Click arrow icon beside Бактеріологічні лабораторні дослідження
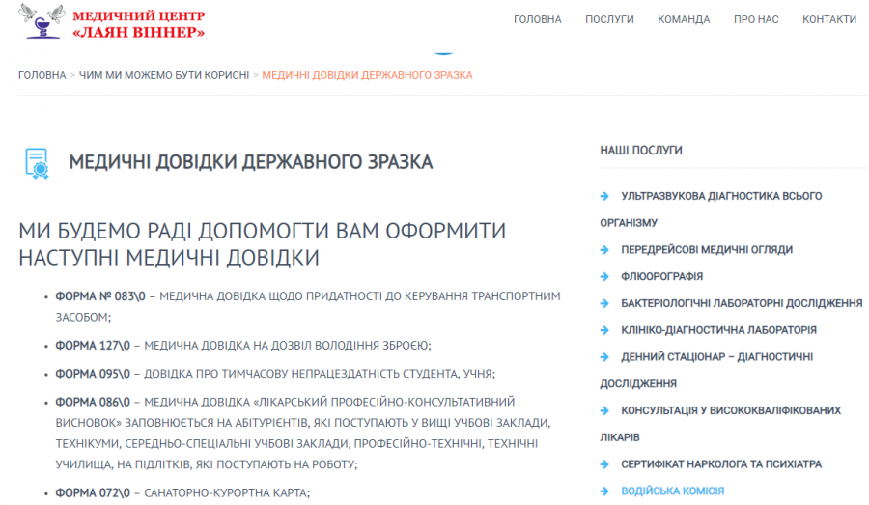 coord(604,303)
